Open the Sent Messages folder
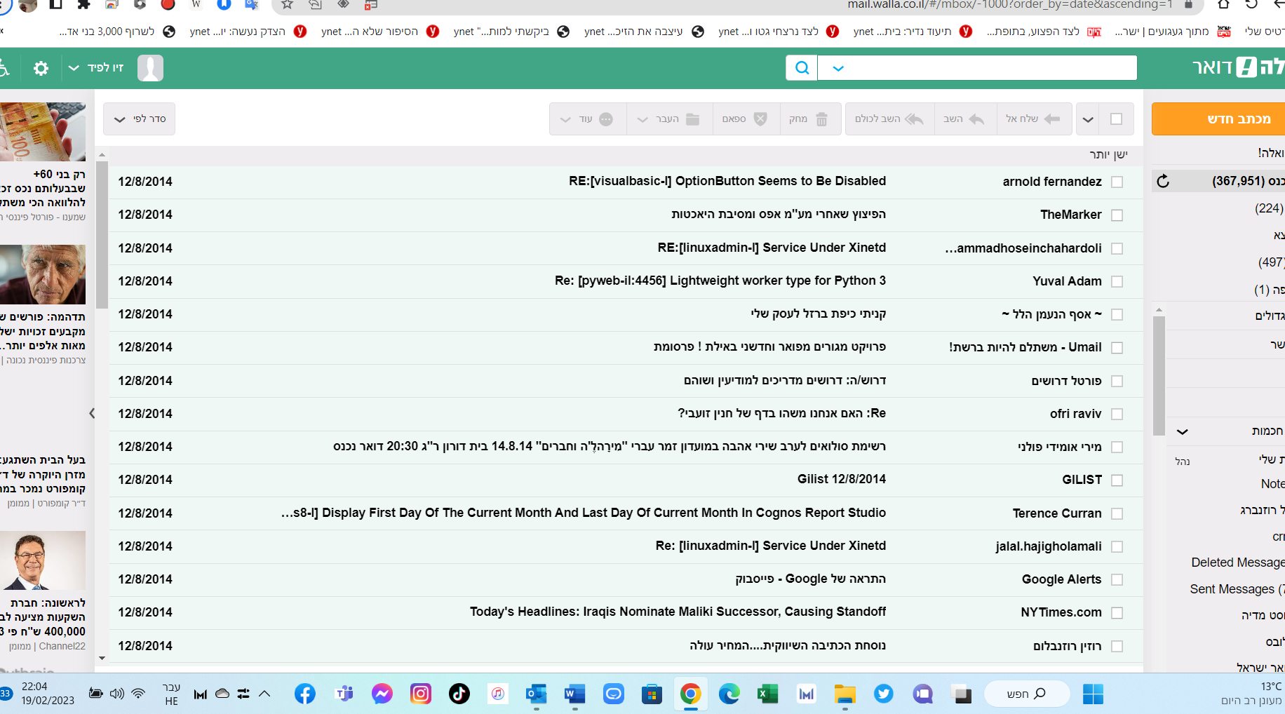This screenshot has width=1285, height=714. point(1236,589)
